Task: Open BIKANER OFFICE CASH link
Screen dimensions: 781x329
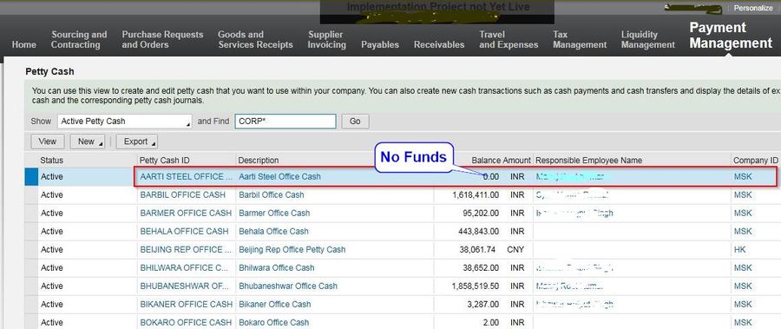Action: [x=186, y=304]
